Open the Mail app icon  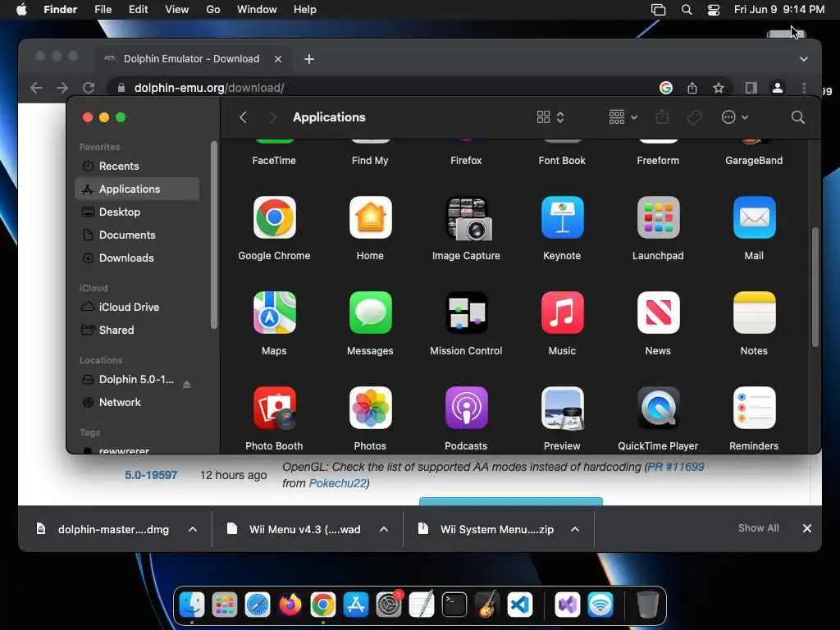[754, 217]
